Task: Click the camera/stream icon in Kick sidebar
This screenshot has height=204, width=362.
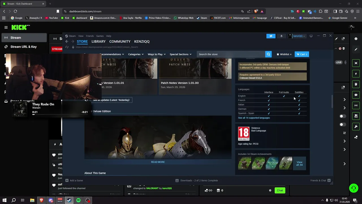Action: tap(356, 63)
